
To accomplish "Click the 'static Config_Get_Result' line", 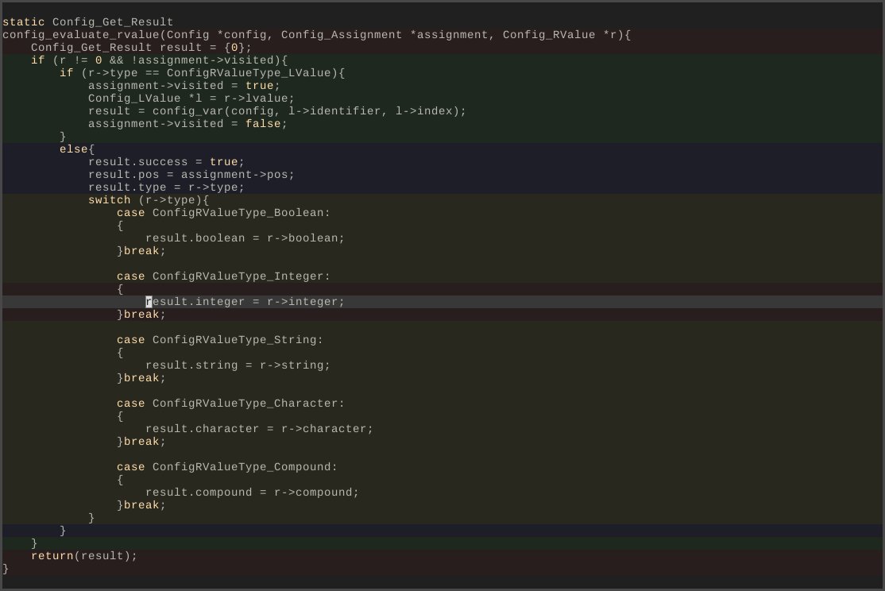I will coord(88,22).
